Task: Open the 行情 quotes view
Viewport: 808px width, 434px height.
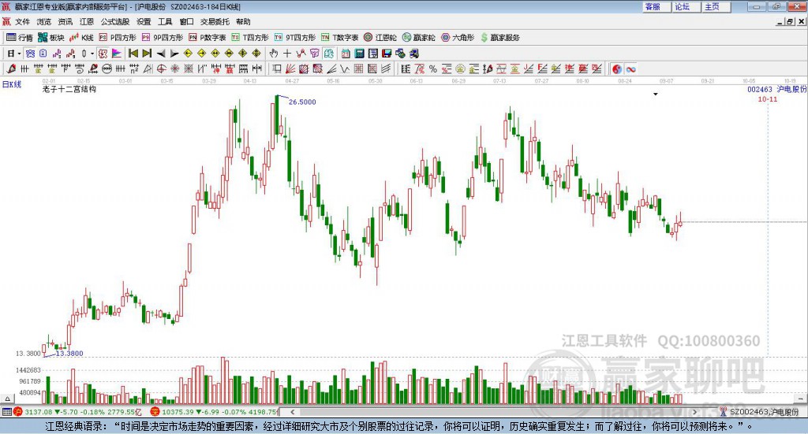Action: point(20,38)
